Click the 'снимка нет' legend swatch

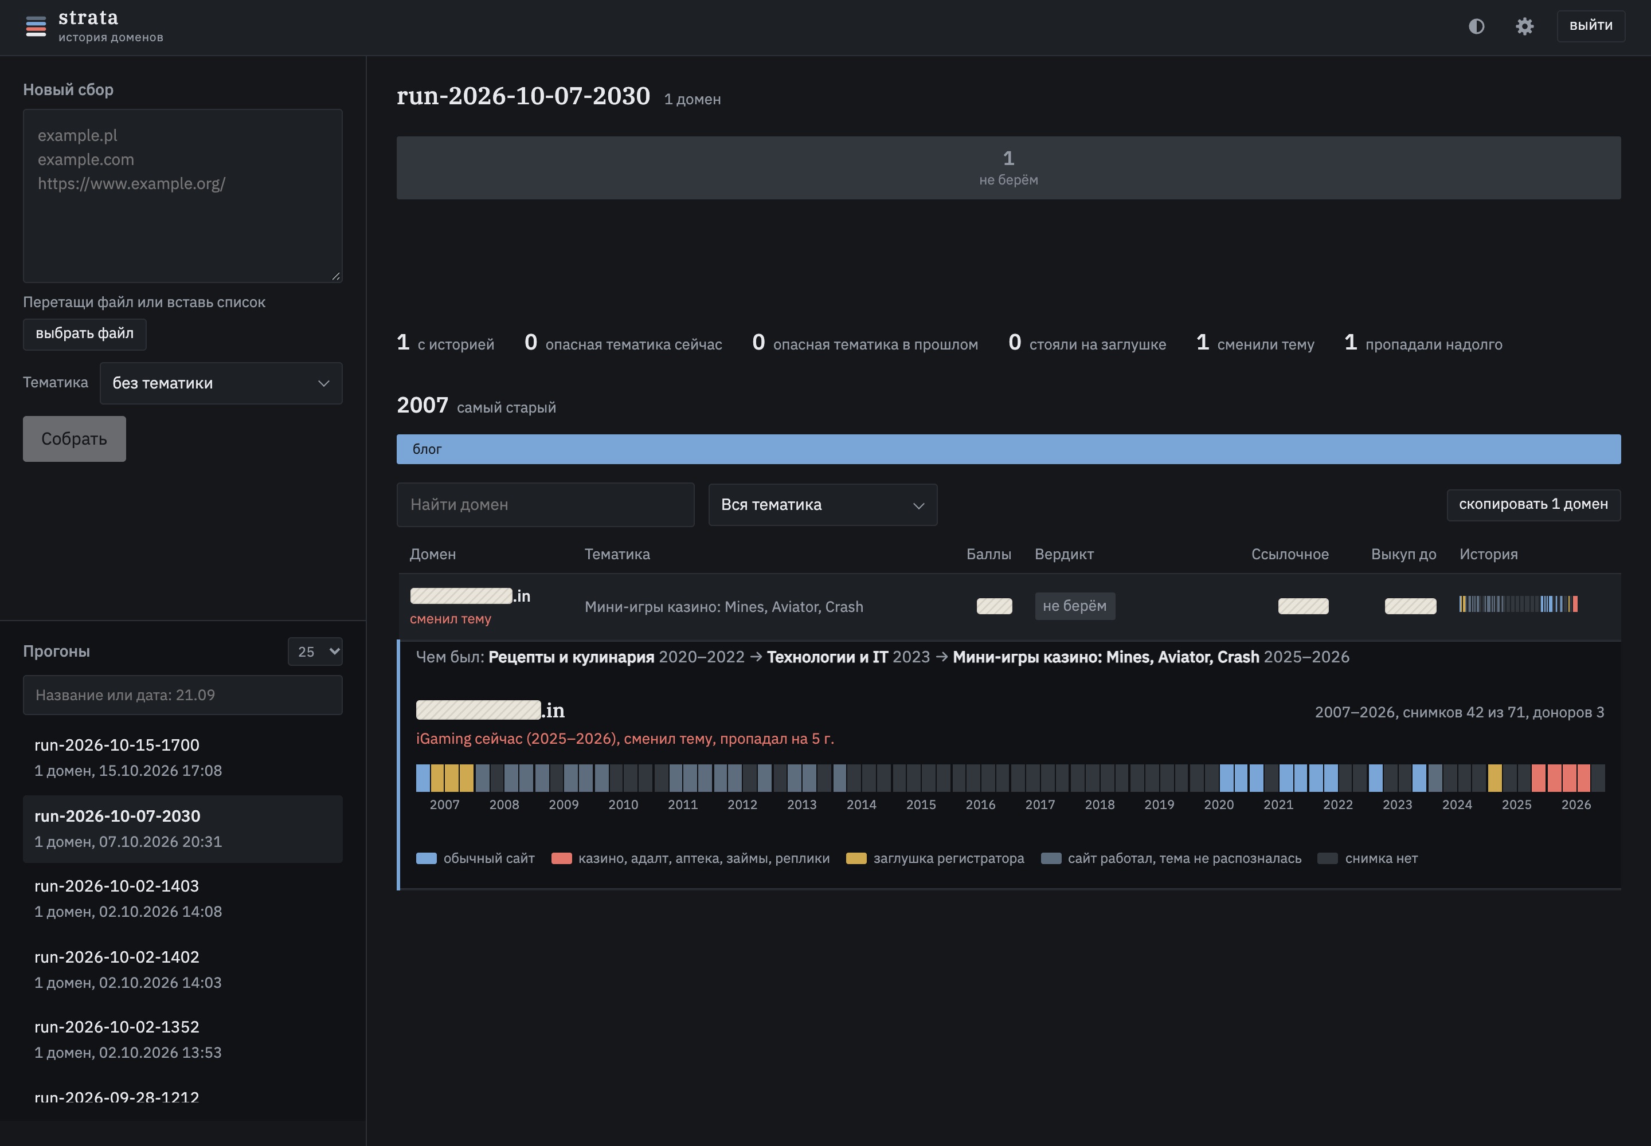(x=1327, y=859)
